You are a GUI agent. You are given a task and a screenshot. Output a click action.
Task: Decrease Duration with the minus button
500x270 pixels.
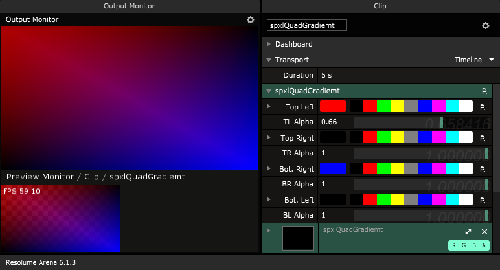click(361, 76)
